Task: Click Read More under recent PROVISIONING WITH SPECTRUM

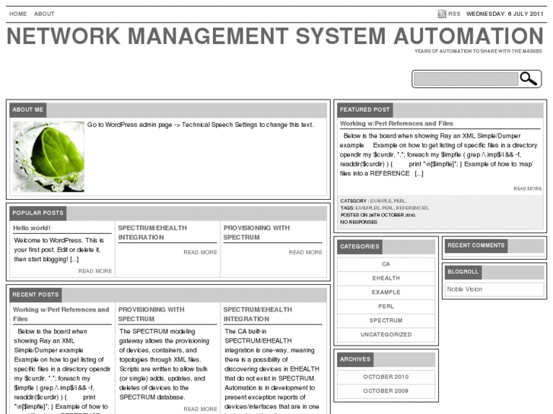Action: point(200,409)
